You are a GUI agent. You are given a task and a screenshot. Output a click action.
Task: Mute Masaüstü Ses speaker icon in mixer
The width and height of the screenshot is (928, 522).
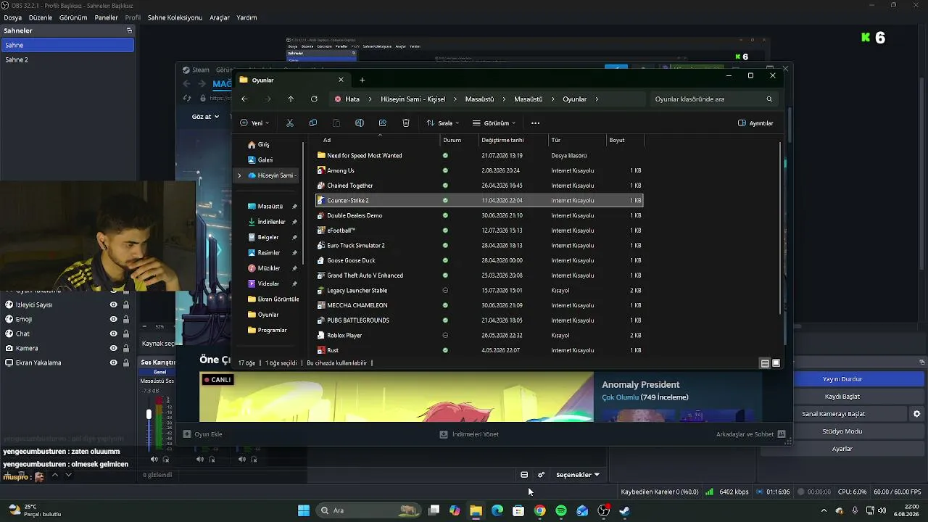154,459
